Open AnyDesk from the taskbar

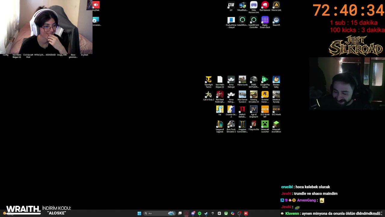(x=246, y=213)
